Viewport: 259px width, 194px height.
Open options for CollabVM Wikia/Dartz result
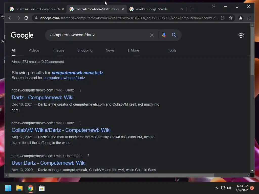[x=80, y=123]
